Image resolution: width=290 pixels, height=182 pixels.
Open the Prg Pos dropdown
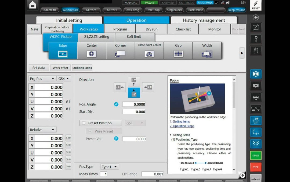coord(42,79)
